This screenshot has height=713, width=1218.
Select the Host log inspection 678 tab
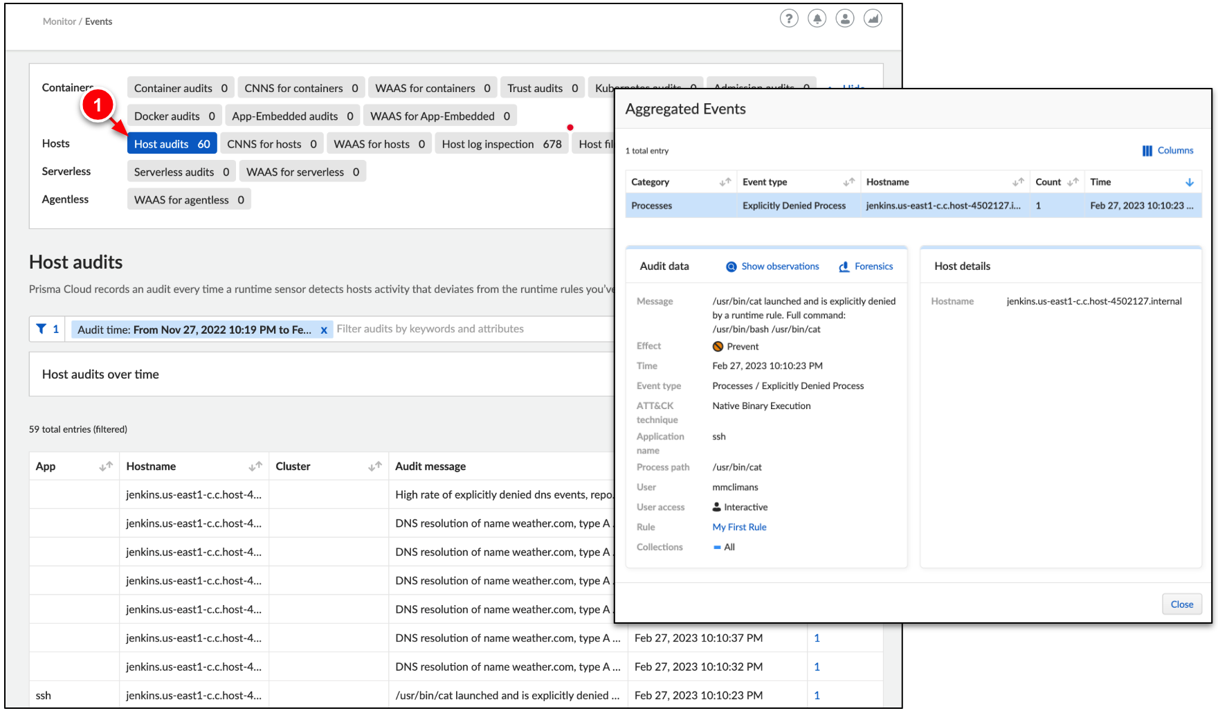click(502, 143)
